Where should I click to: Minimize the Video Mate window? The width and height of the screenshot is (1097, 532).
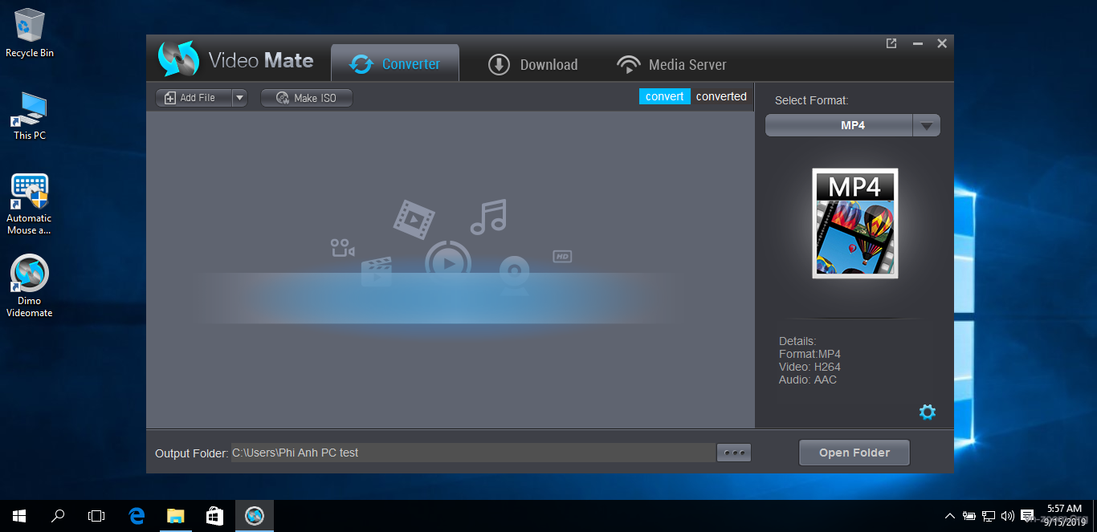point(917,43)
